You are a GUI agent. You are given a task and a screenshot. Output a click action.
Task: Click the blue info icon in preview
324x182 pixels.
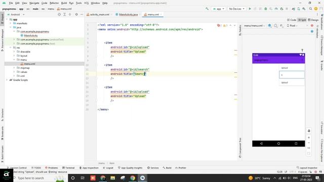312,31
